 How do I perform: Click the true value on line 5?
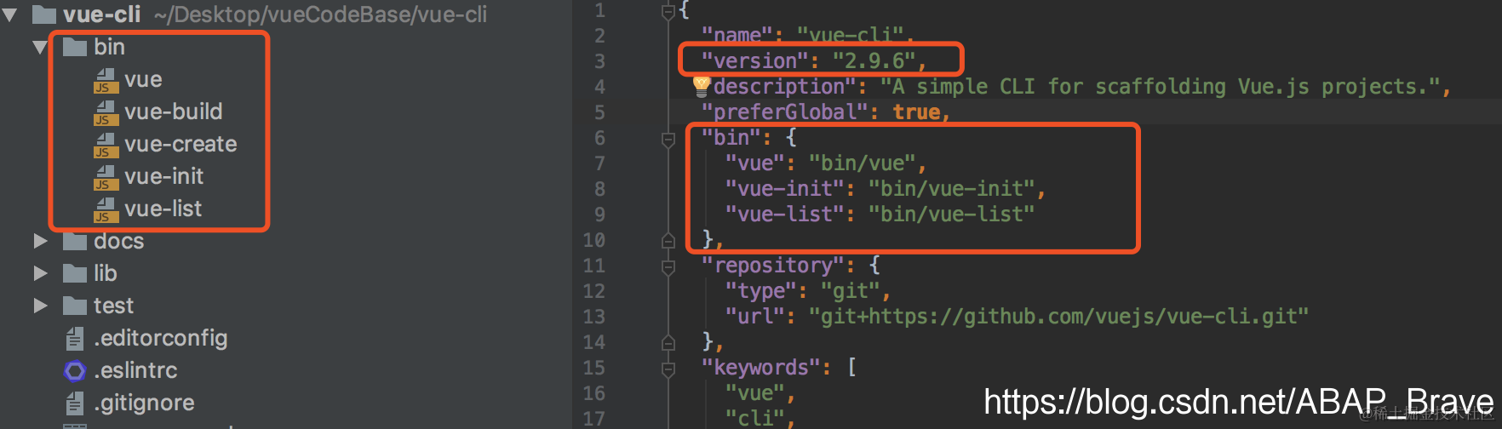[x=916, y=112]
